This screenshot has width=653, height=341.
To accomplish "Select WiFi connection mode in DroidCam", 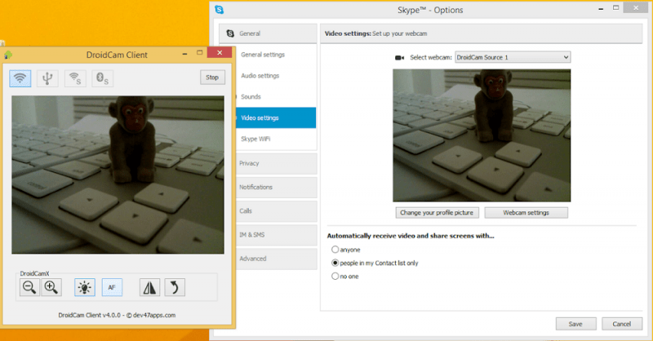I will (20, 78).
